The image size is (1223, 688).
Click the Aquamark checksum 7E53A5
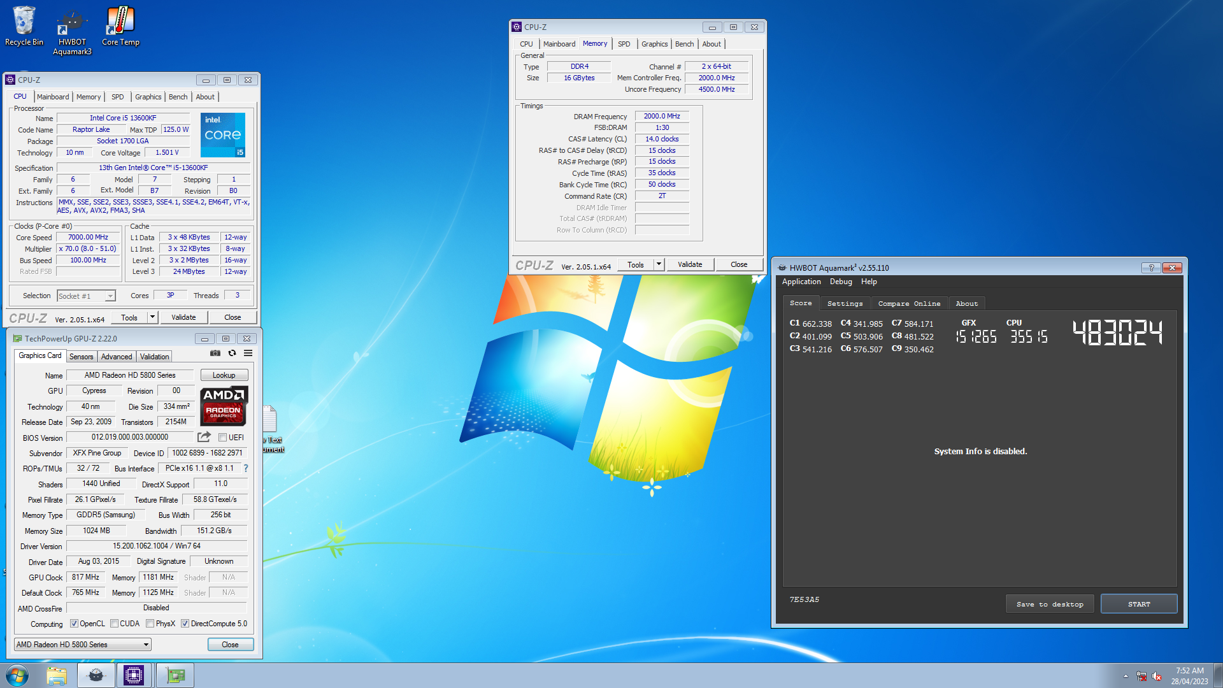(x=805, y=599)
